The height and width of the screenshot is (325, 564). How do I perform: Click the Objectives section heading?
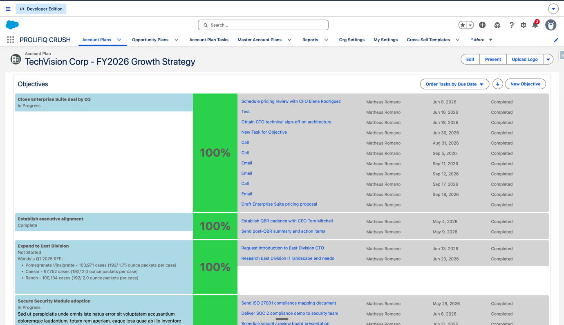33,84
